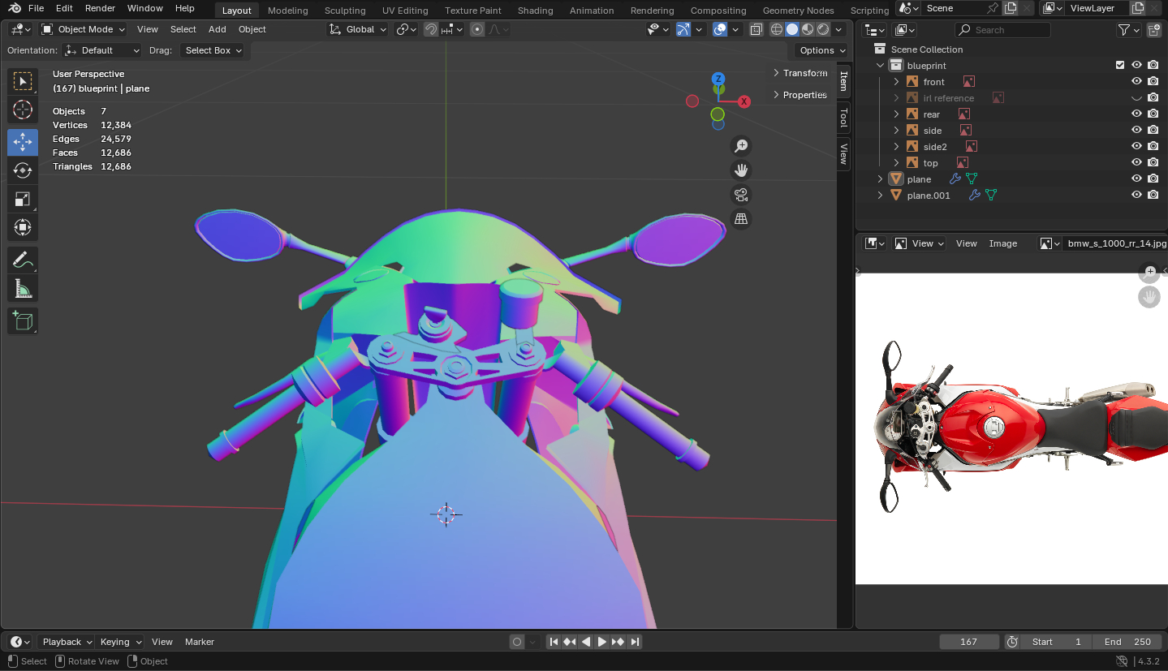Viewport: 1168px width, 671px height.
Task: Hide the plane.001 object in viewport
Action: (x=1136, y=195)
